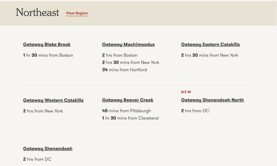
Task: Click the Northeast region heading
Action: pos(38,13)
